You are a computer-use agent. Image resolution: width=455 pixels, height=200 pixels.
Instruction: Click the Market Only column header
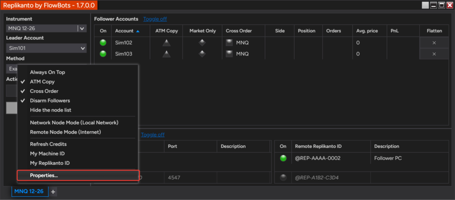(x=203, y=31)
